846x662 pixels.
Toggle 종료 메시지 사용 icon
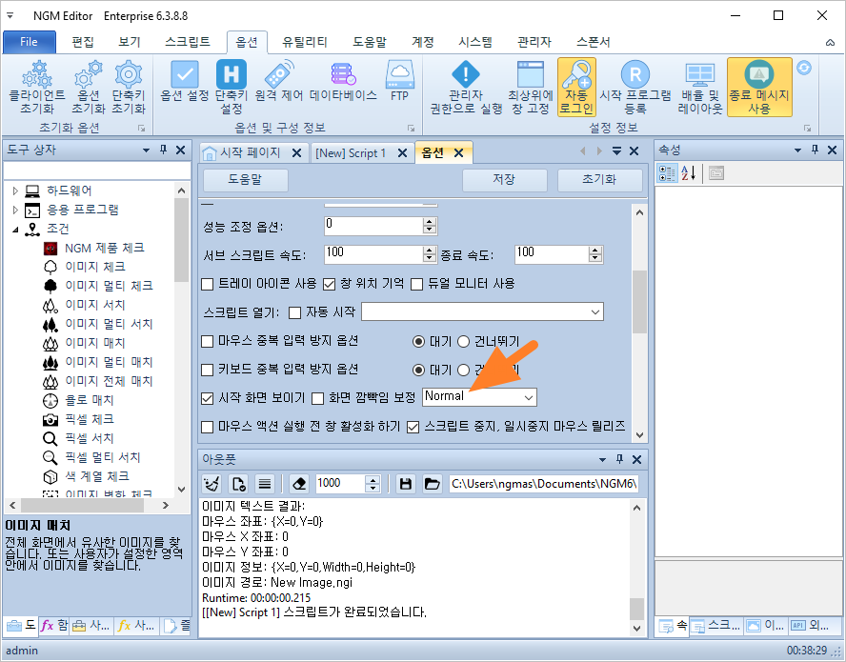point(759,88)
